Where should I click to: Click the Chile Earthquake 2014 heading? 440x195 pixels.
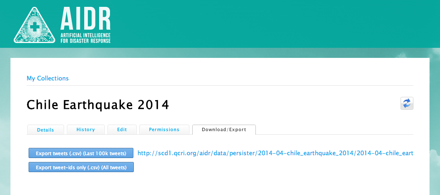(98, 105)
